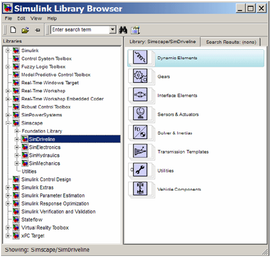This screenshot has height=257, width=271.
Task: Click in the Enter search term field
Action: pos(80,30)
